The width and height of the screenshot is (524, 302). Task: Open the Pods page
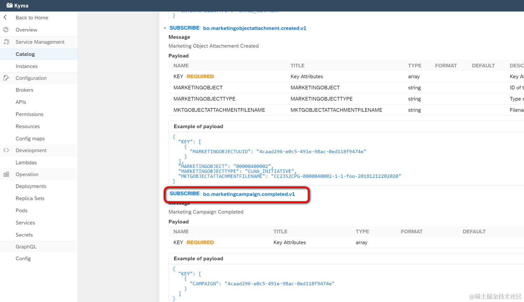[21, 211]
